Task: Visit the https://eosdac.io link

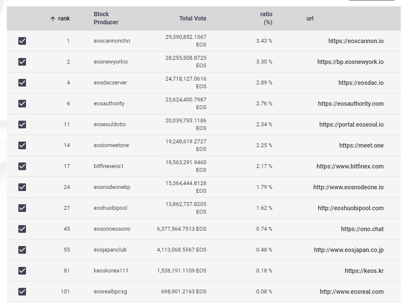Action: tap(361, 83)
